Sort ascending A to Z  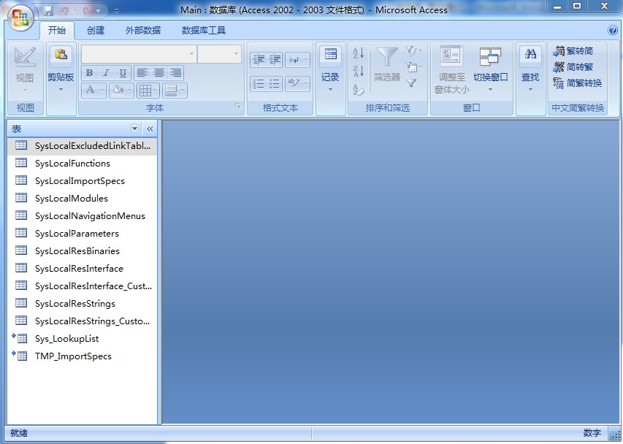[x=358, y=53]
